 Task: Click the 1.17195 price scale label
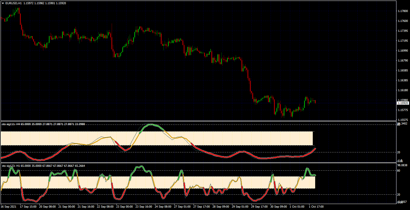pyautogui.click(x=403, y=41)
